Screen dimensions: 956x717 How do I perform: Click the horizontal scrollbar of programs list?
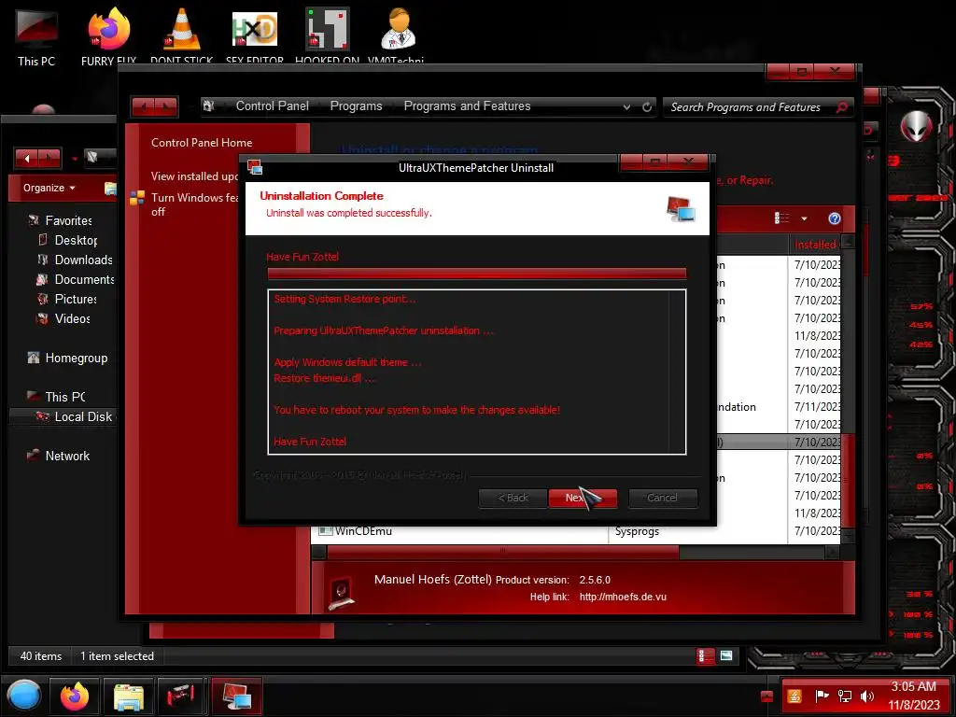[x=503, y=552]
